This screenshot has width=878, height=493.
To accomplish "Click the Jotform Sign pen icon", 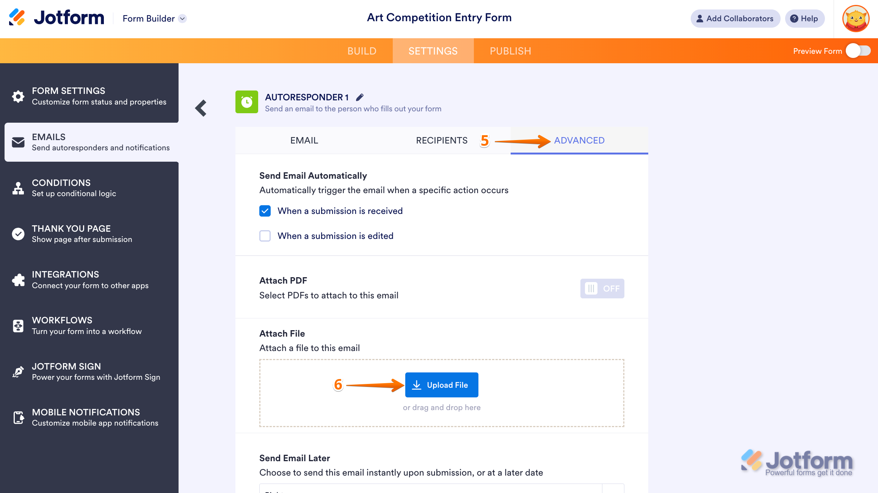I will [x=18, y=372].
